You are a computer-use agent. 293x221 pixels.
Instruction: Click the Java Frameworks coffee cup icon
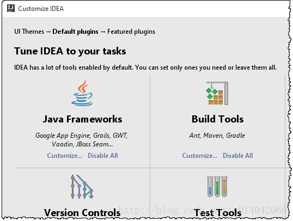82,93
